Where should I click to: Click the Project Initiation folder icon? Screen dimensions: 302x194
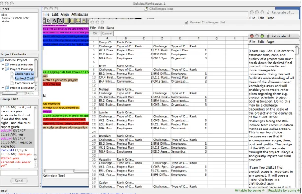coord(7,65)
